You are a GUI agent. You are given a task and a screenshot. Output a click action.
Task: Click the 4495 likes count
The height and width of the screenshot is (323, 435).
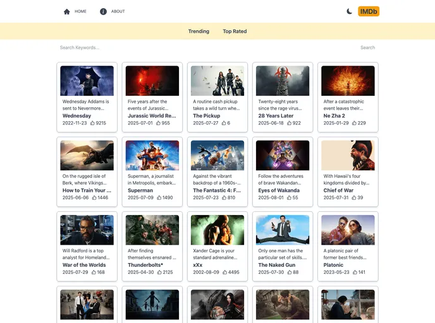233,272
